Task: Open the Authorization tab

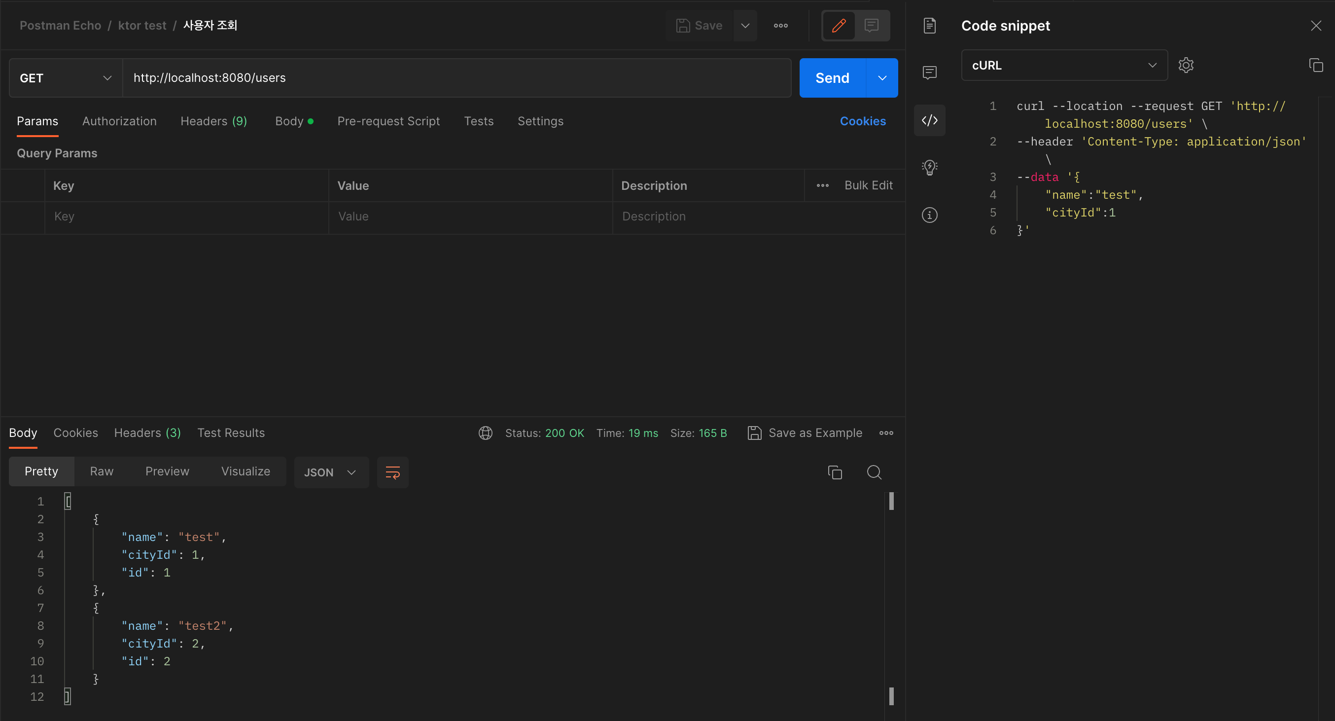Action: [119, 121]
